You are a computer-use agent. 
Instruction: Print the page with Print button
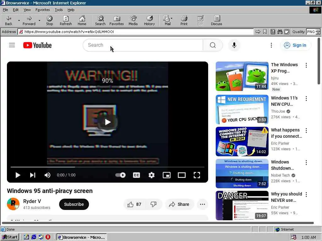point(184,20)
